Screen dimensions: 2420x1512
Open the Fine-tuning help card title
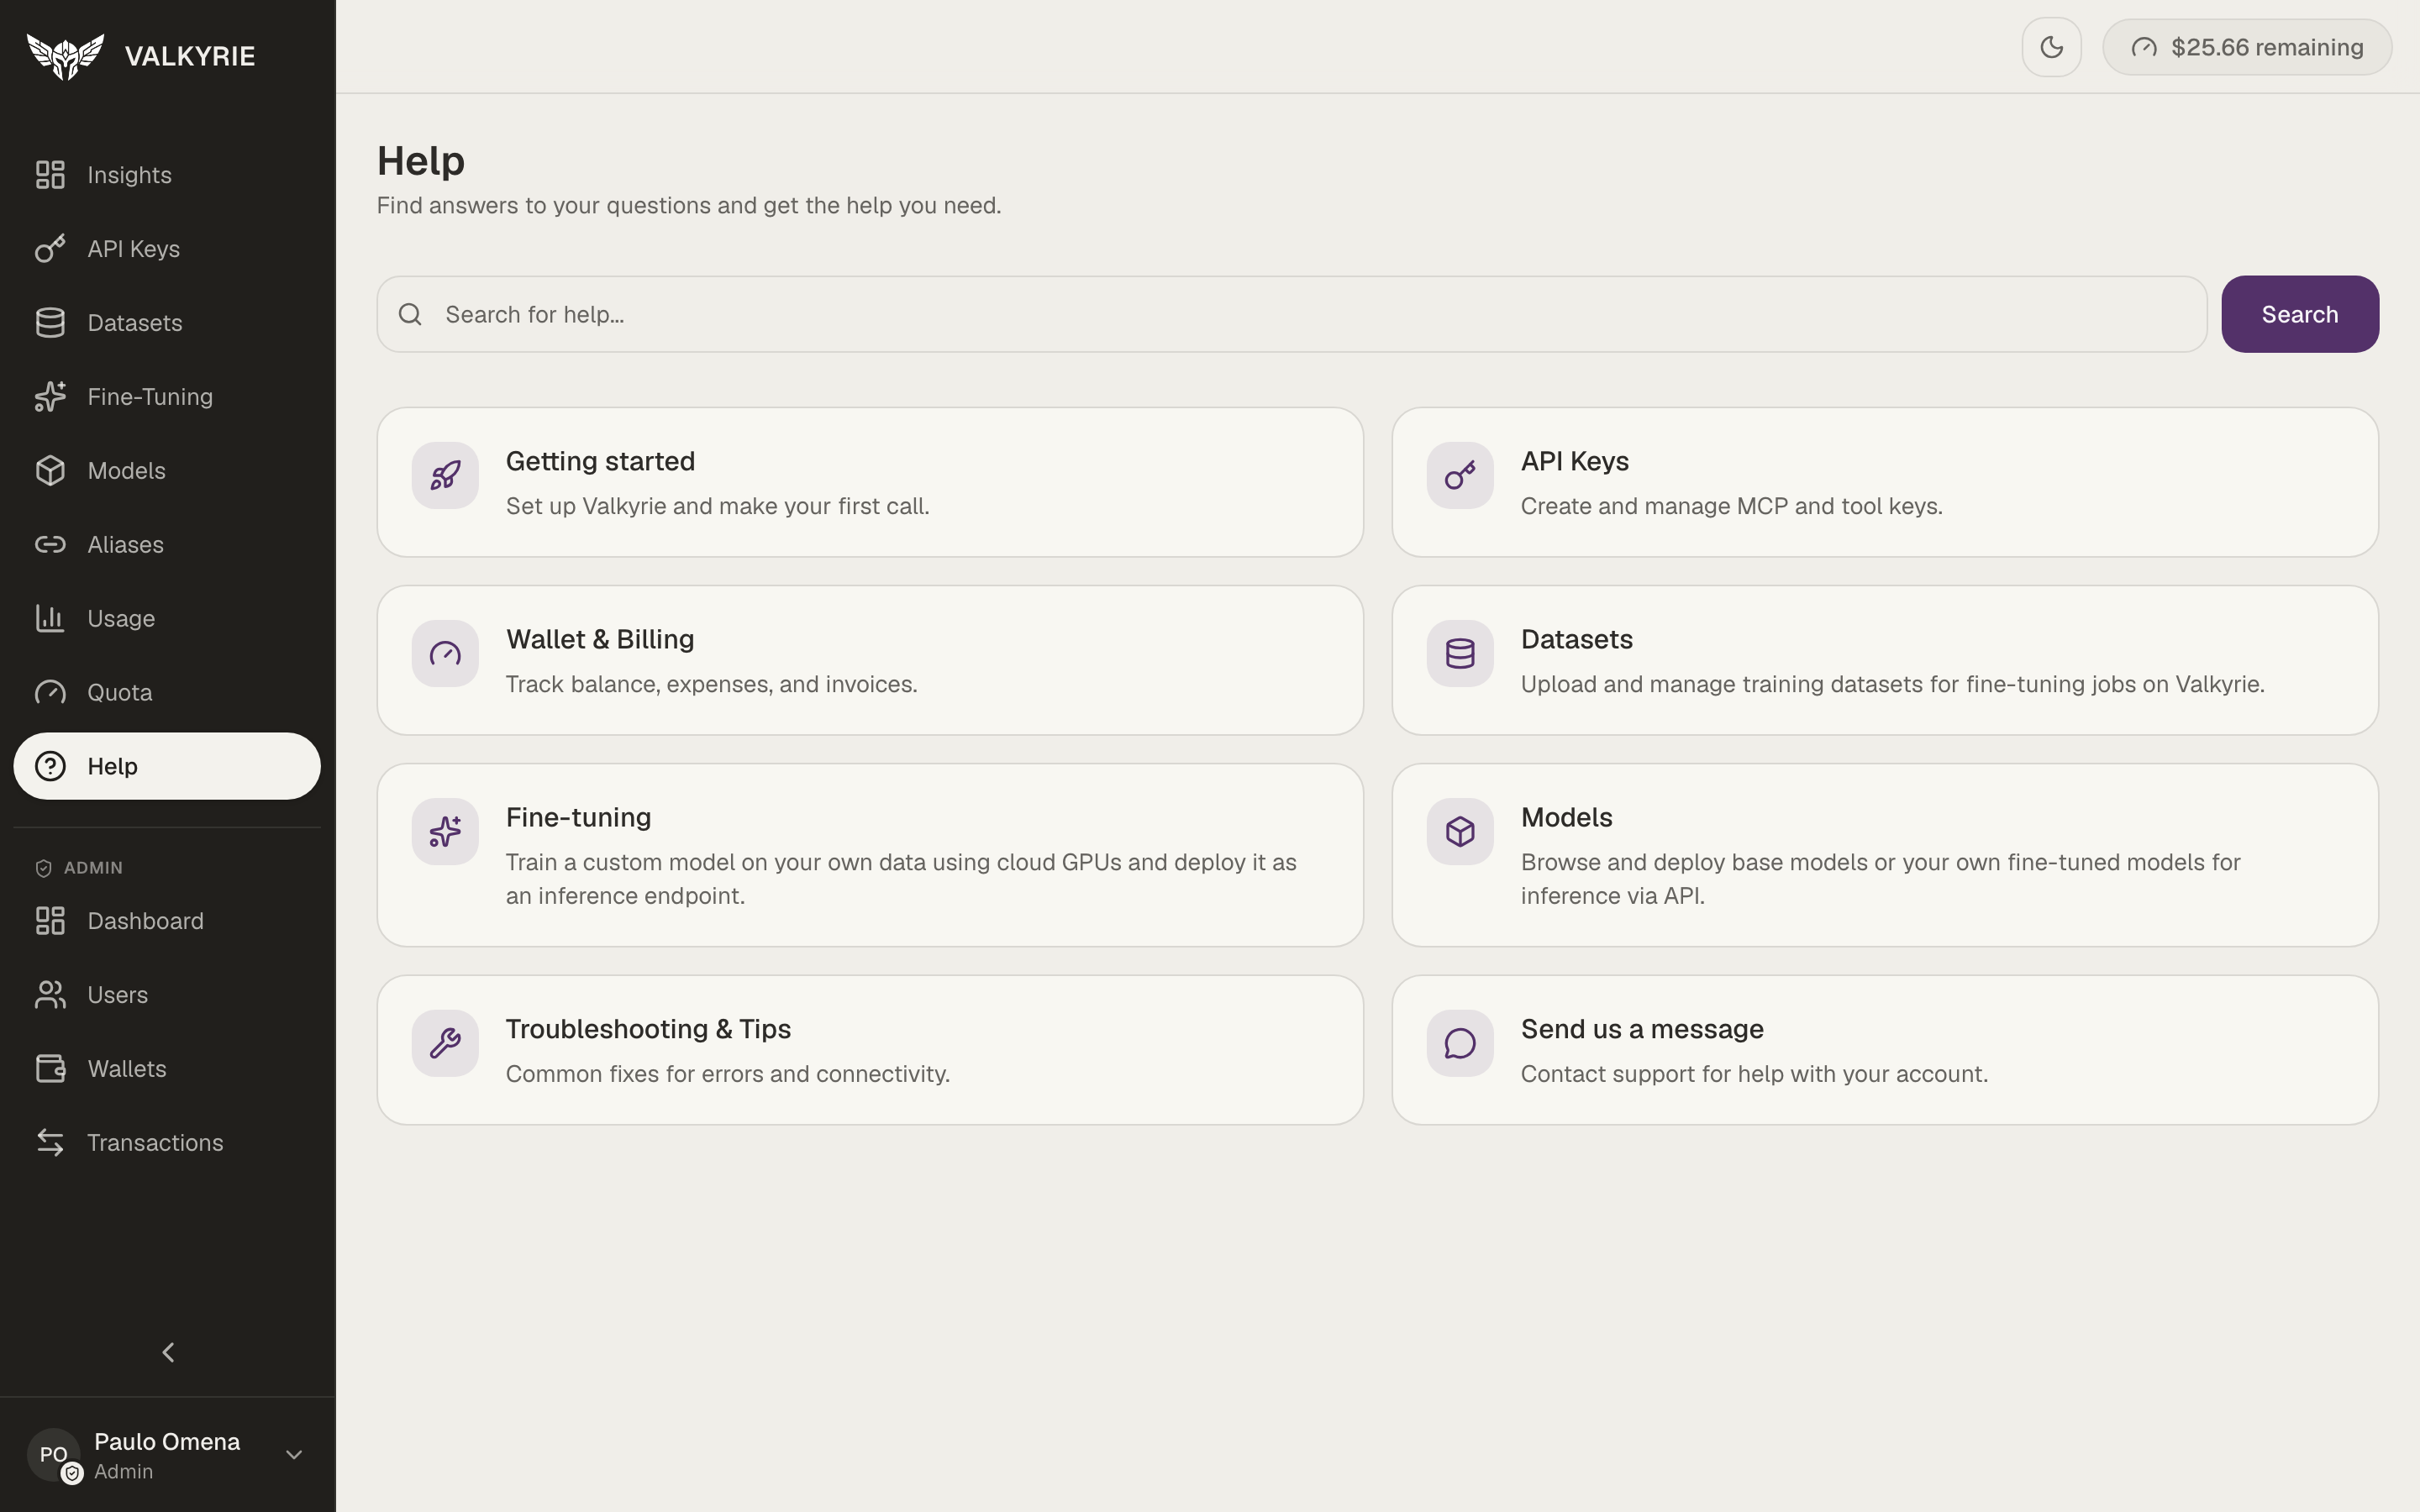click(x=578, y=817)
